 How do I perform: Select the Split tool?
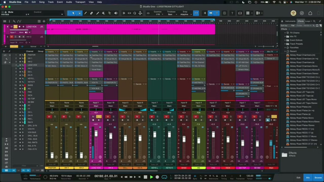coord(85,13)
